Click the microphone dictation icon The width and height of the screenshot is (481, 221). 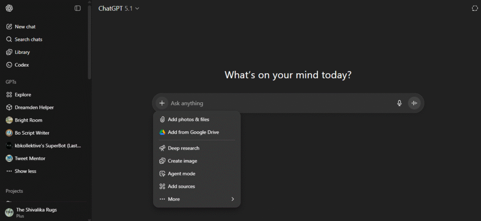tap(399, 103)
